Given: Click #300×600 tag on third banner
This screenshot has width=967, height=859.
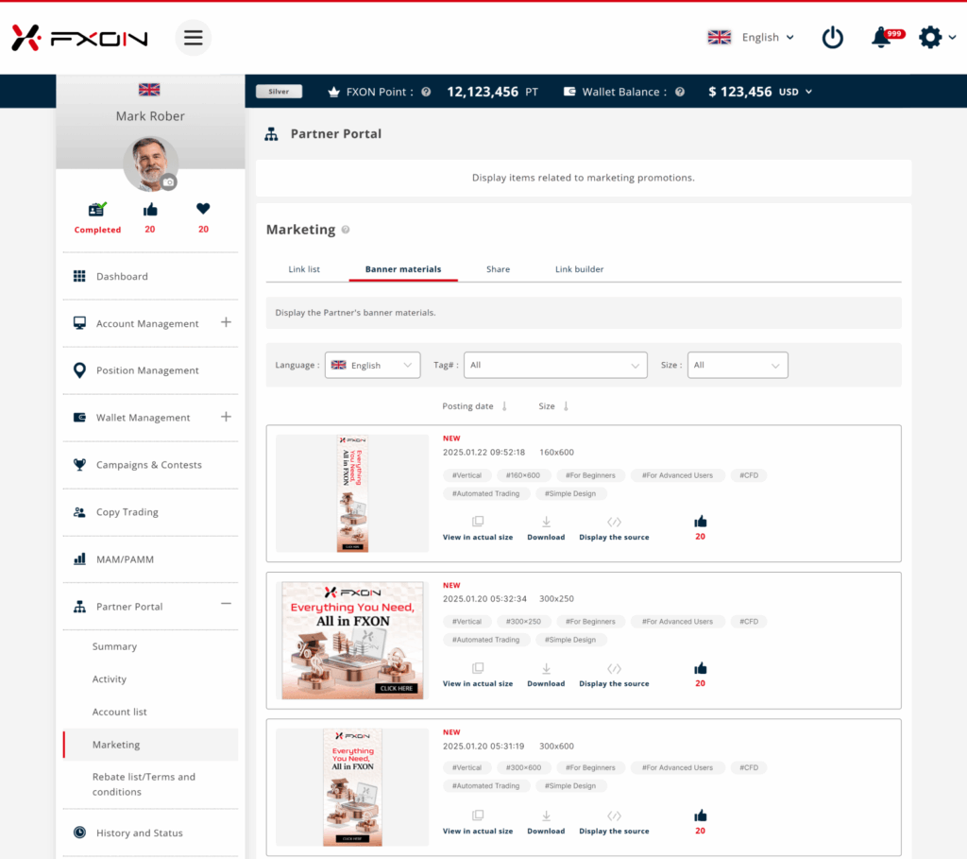Looking at the screenshot, I should pos(523,767).
